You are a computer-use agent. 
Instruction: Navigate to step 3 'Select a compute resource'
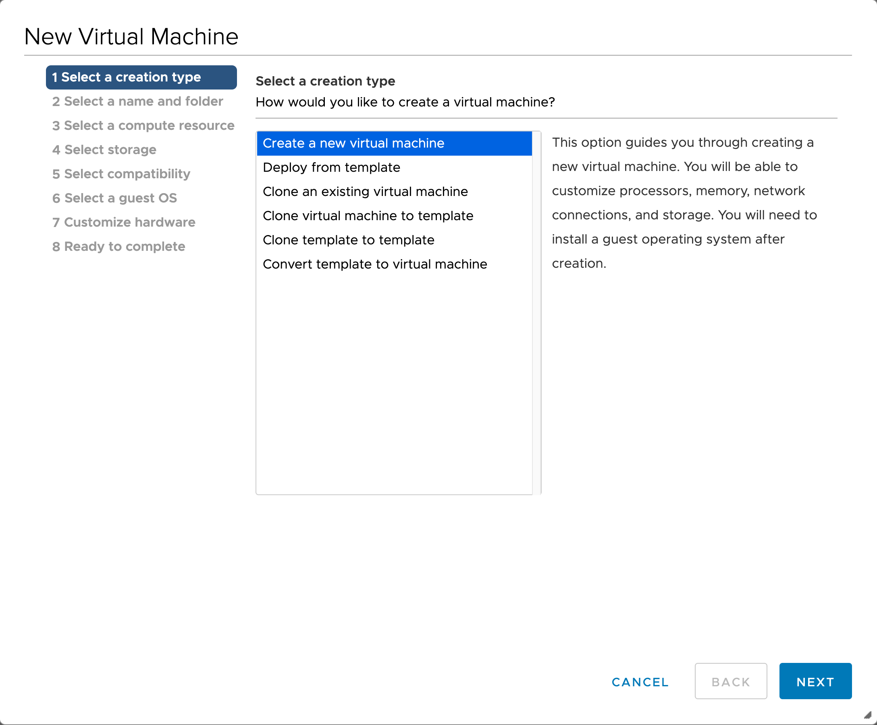tap(143, 125)
